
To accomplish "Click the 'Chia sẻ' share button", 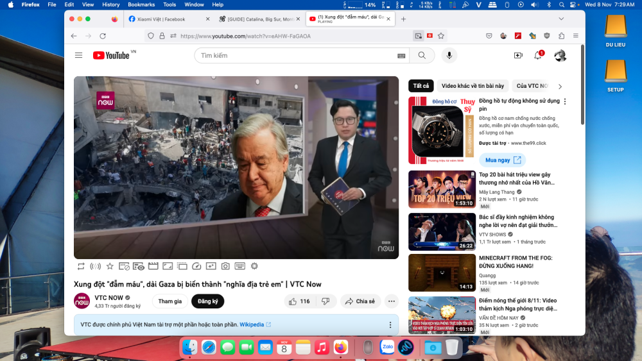I will 360,301.
